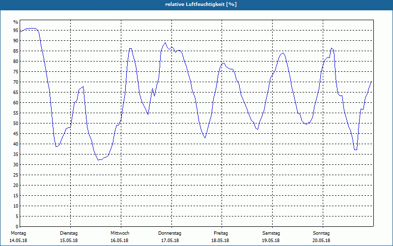393x246 pixels.
Task: Select the y-axis value '25'
Action: pyautogui.click(x=16, y=175)
